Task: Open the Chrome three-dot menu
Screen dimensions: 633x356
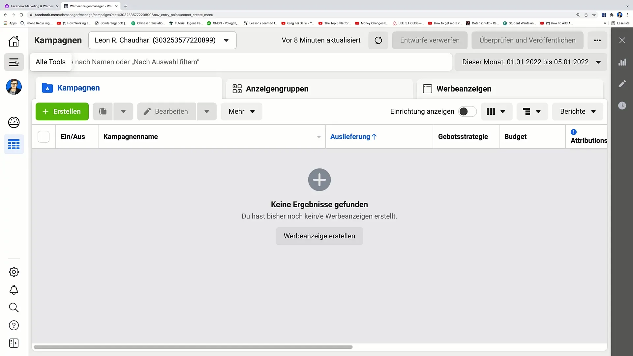Action: (x=627, y=15)
